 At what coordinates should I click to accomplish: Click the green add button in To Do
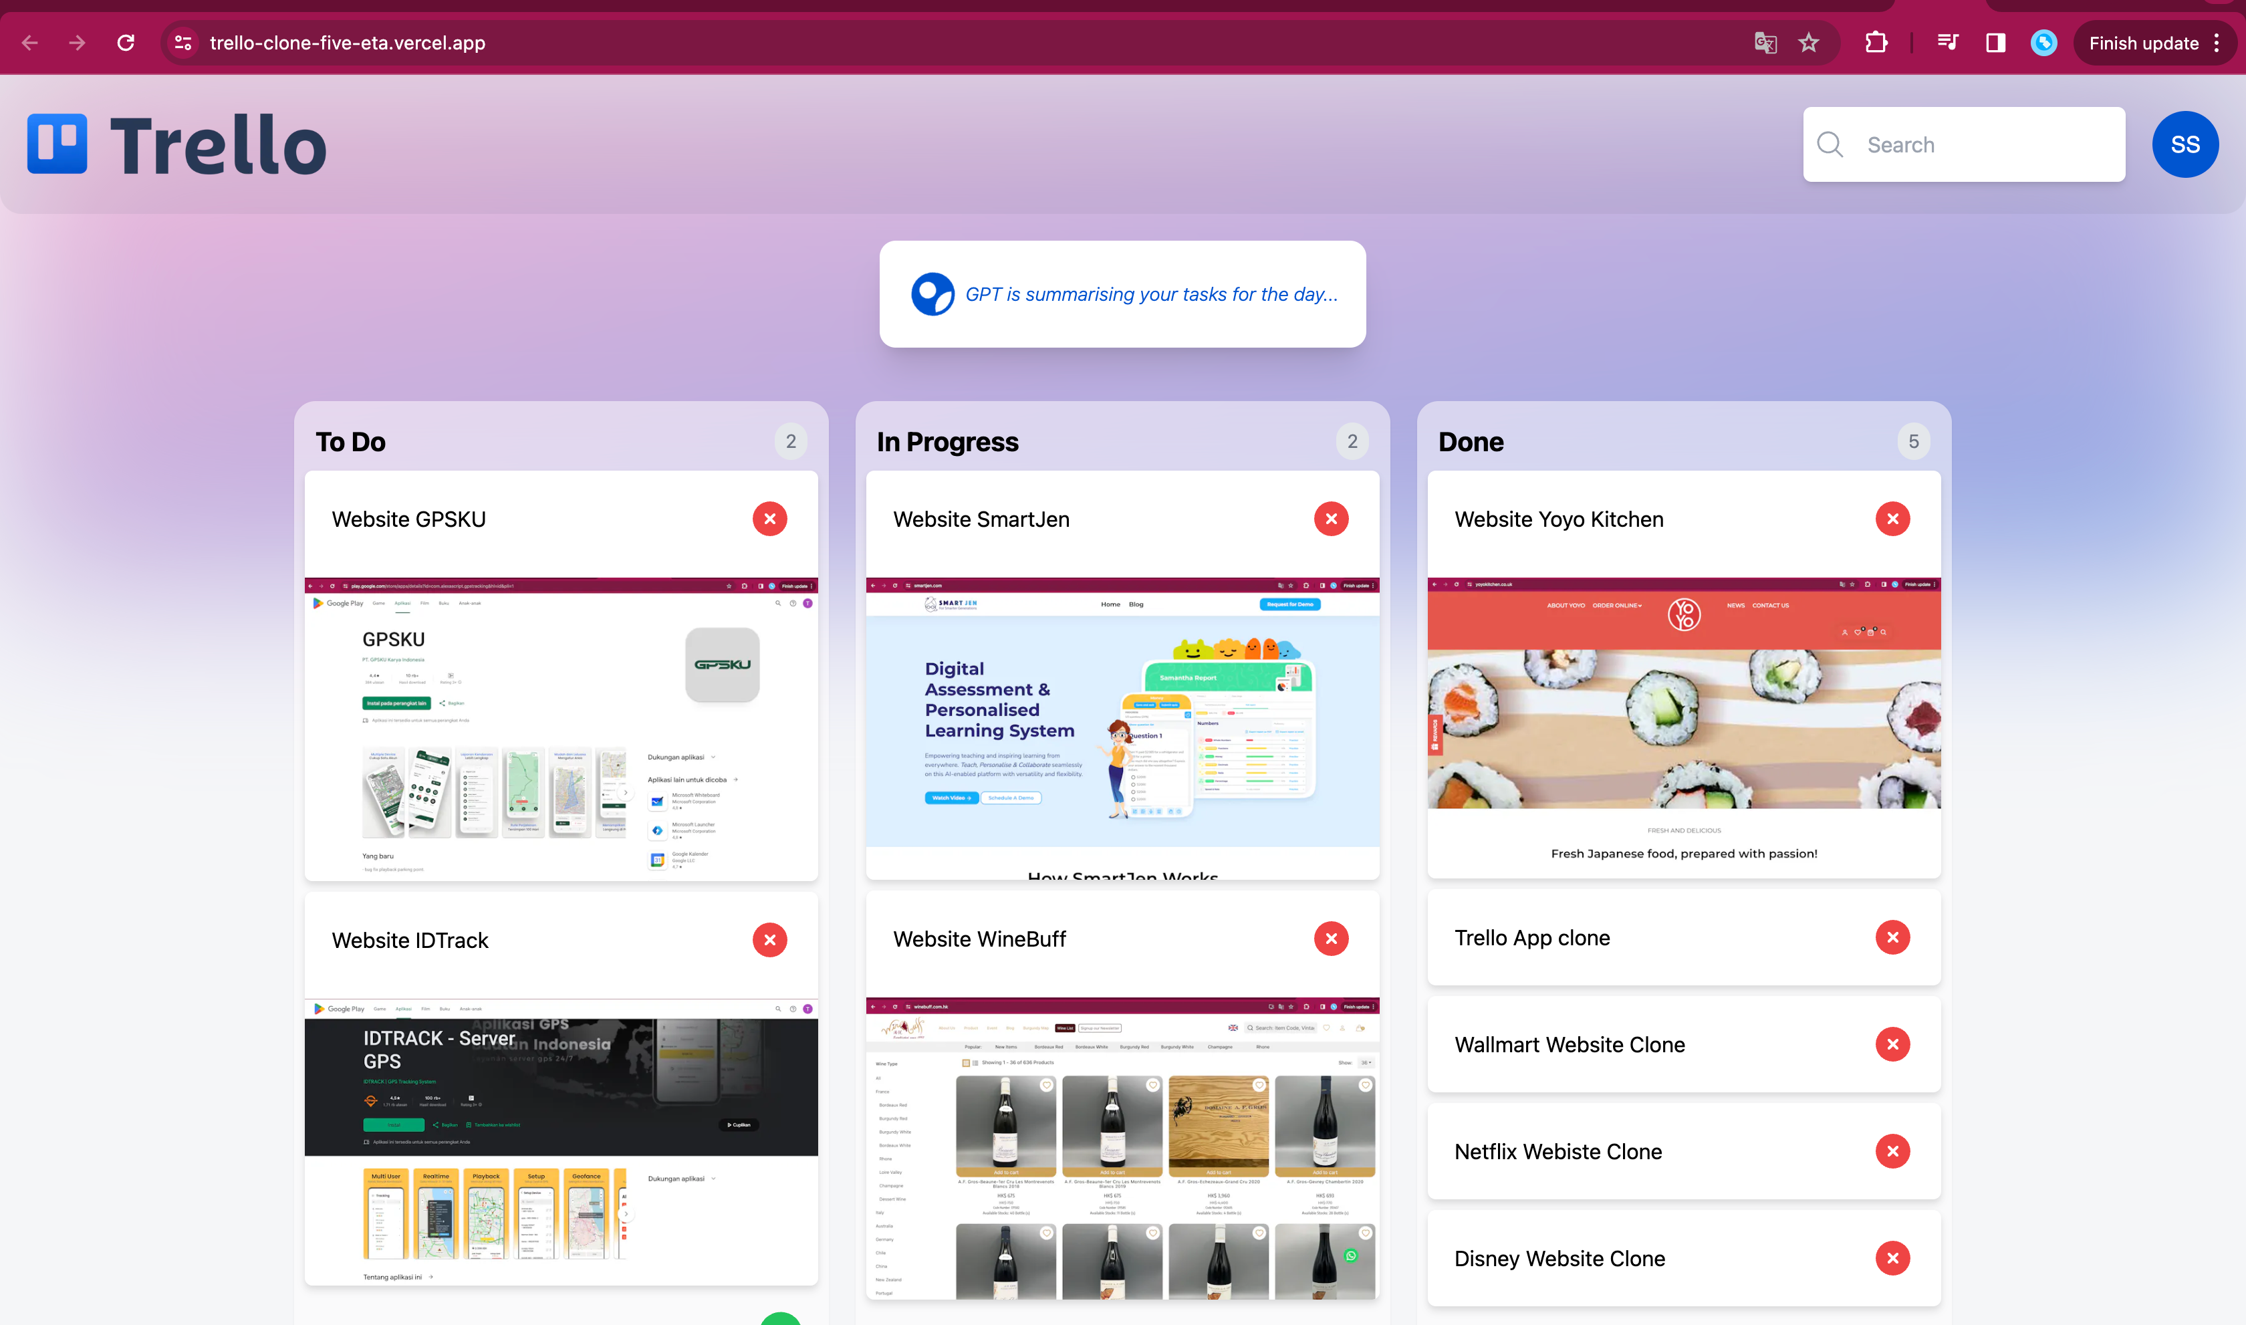point(781,1319)
